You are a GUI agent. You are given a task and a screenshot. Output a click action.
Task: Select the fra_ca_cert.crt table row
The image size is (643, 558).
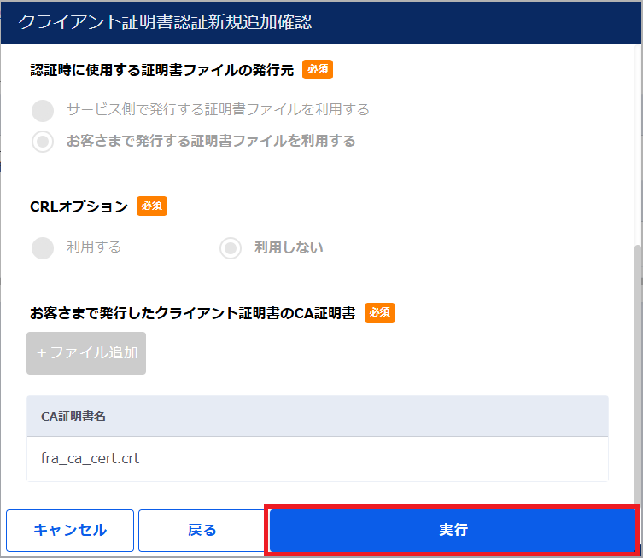[318, 458]
